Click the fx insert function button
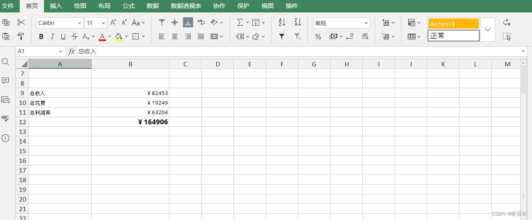Screen dimensions: 532x220 (x=71, y=51)
